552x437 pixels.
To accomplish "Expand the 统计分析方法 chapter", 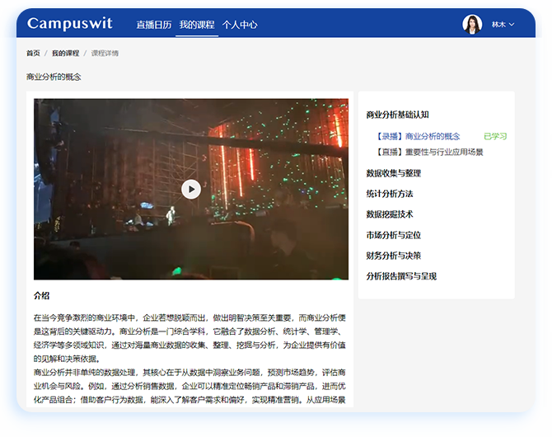I will point(389,194).
